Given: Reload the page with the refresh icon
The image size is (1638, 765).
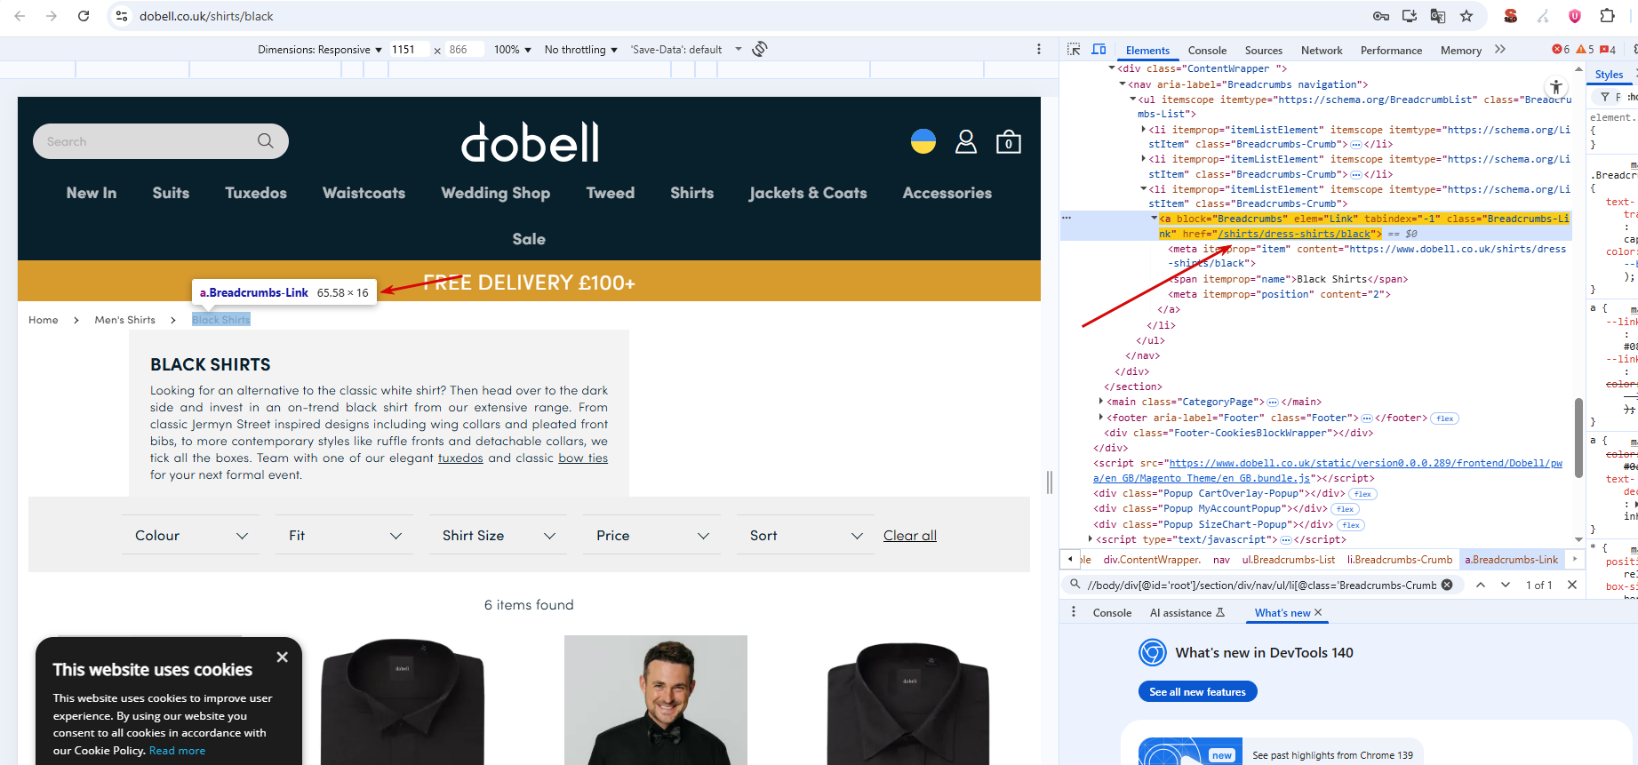Looking at the screenshot, I should 84,16.
